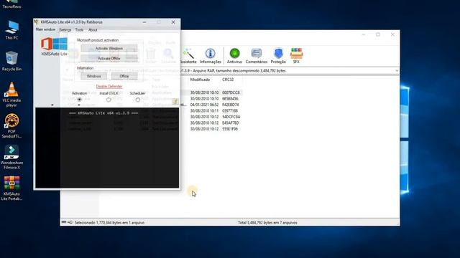460x258 pixels.
Task: Open the TecnoRevo desktop shortcut
Action: (11, 4)
